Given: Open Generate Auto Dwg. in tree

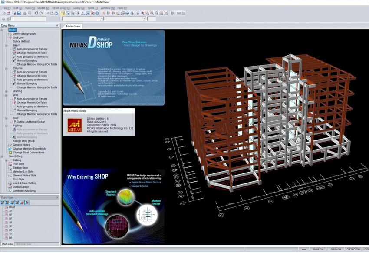Looking at the screenshot, I should (24, 191).
